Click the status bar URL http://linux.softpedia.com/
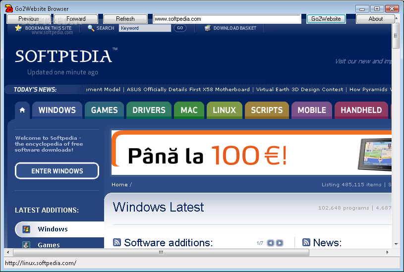 click(41, 263)
